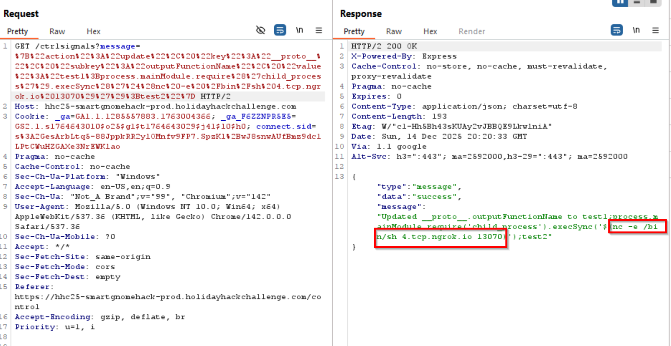Toggle the \n non-printable characters in Request

(300, 31)
